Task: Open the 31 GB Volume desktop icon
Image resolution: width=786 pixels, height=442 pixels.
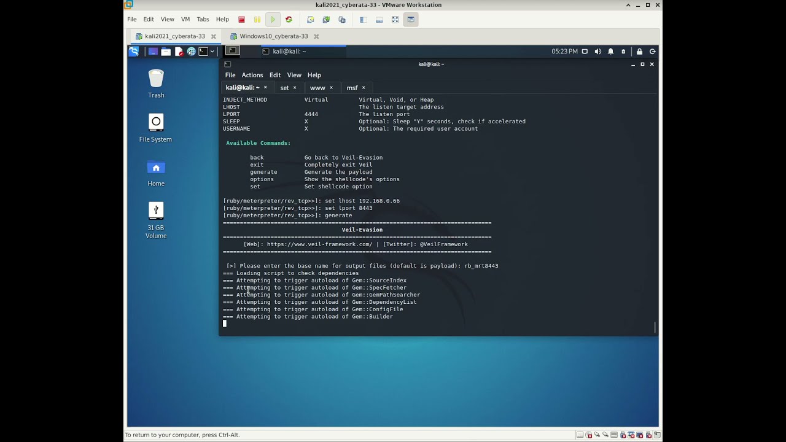Action: pyautogui.click(x=156, y=221)
